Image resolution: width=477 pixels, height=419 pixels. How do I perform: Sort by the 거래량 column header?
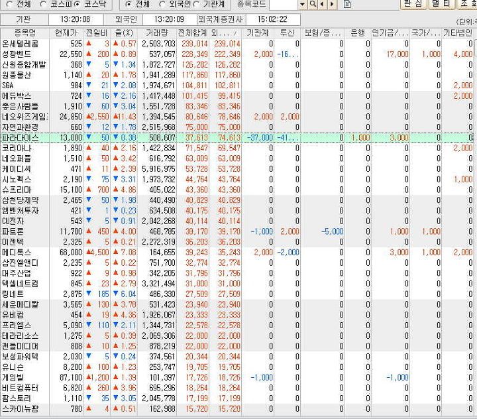[x=157, y=33]
